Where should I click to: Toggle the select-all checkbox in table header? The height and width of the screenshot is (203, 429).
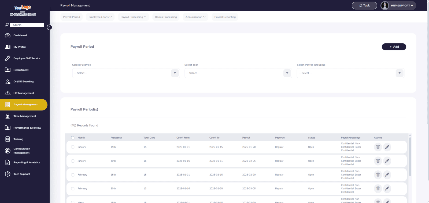coord(73,138)
